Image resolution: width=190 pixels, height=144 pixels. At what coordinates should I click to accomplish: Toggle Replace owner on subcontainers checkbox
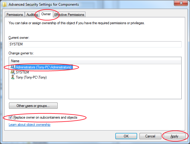11,117
